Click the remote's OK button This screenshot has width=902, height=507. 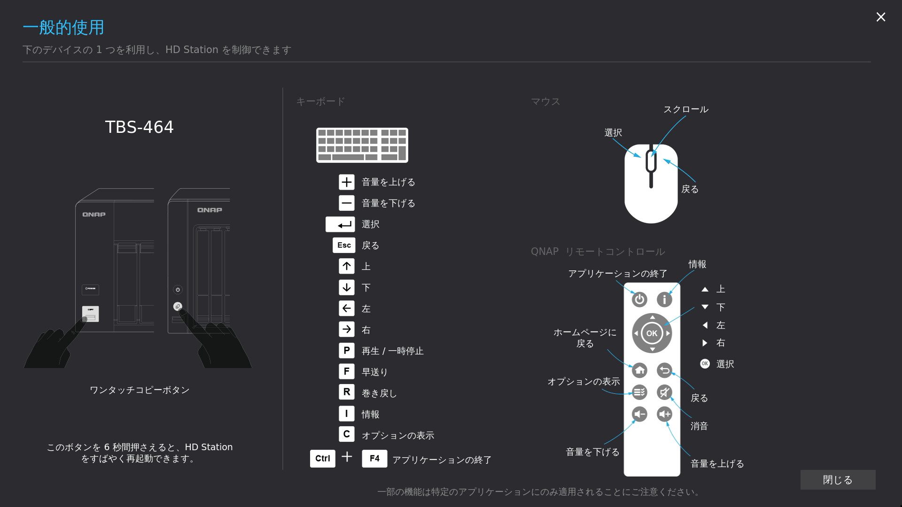coord(652,333)
